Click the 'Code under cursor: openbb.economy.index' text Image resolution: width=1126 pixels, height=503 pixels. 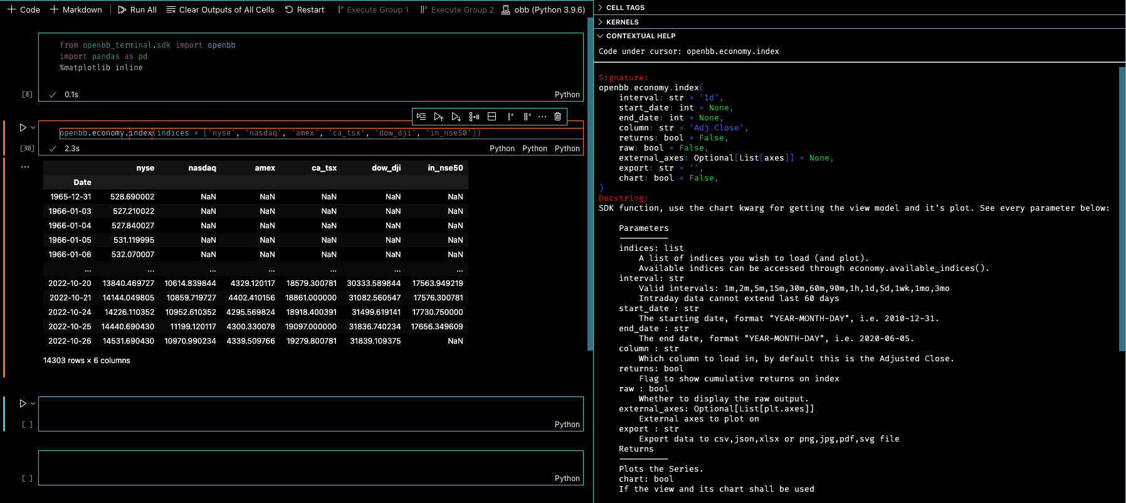[689, 51]
